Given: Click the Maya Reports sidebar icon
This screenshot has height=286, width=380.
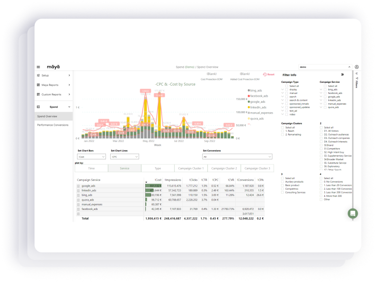Looking at the screenshot, I should 38,85.
